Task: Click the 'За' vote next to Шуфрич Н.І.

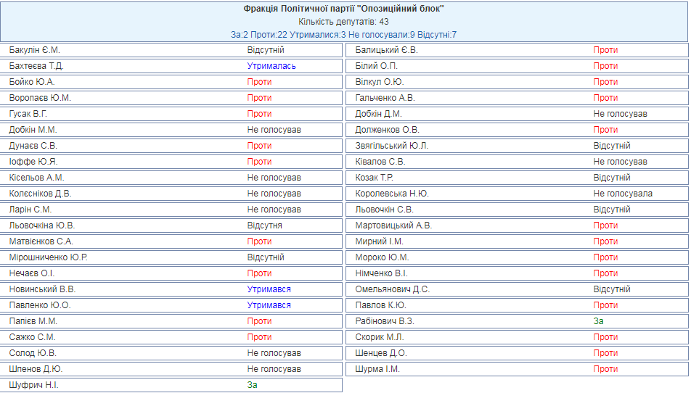Action: click(x=252, y=385)
